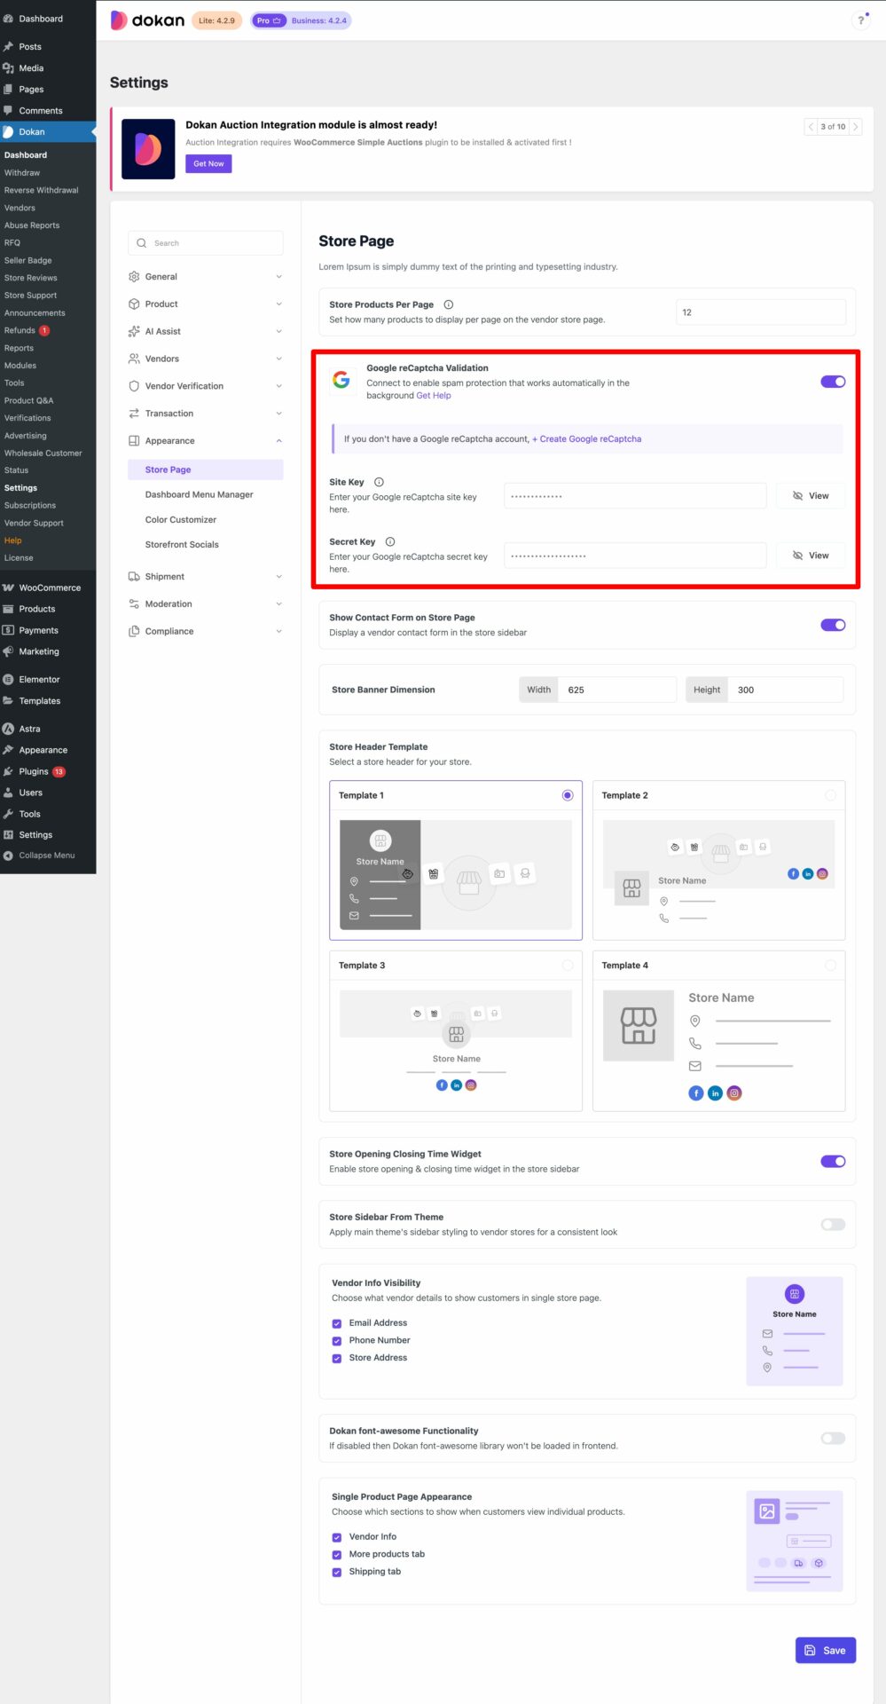The image size is (886, 1704).
Task: Enable Store Sidebar From Theme switch
Action: (x=833, y=1225)
